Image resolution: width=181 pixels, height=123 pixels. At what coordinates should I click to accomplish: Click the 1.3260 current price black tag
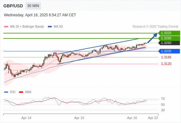point(169,43)
